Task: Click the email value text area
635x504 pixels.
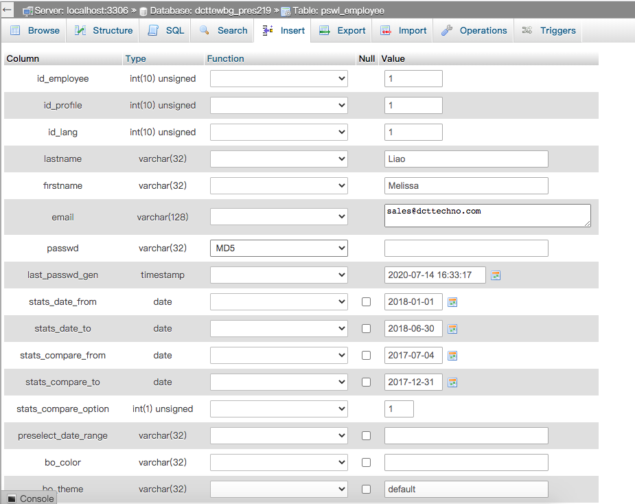Action: click(x=487, y=215)
